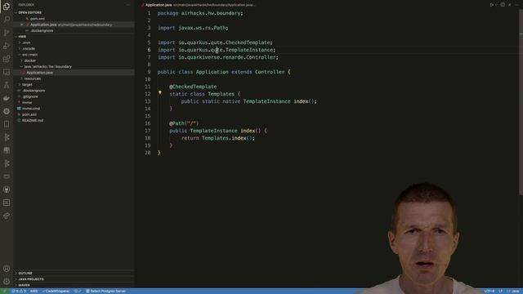Open the Accounts icon in activity bar

click(x=7, y=269)
